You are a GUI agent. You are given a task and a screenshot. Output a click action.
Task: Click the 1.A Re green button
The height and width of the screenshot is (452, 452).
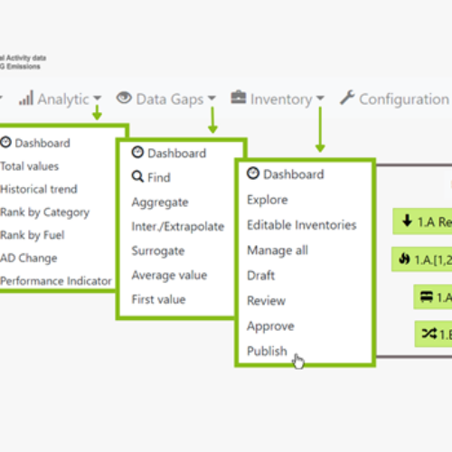click(422, 221)
